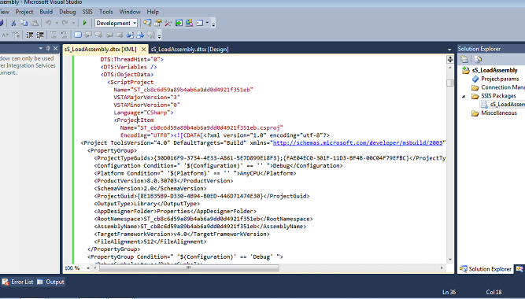The height and width of the screenshot is (299, 525).
Task: Open Properties Window toolbar icon
Action: 157,23
